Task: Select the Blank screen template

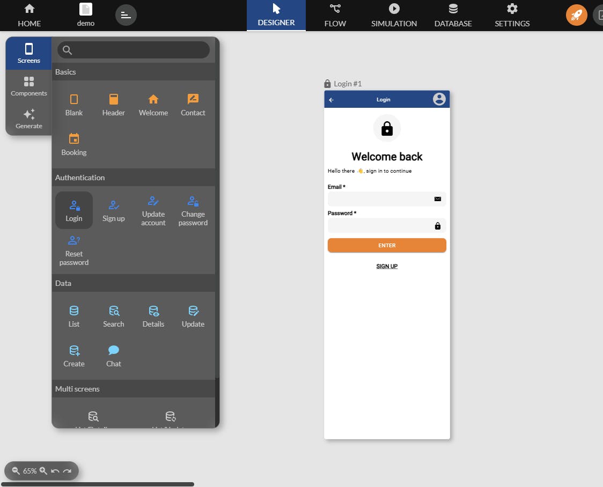Action: pyautogui.click(x=74, y=105)
